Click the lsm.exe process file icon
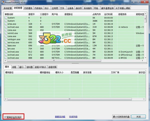This screenshot has height=121, width=150. [6, 49]
